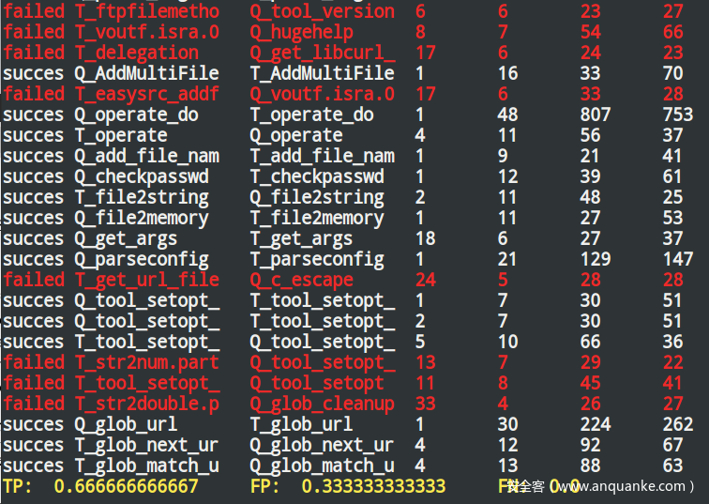Select the failed T_get_url_file entry
Image resolution: width=709 pixels, height=504 pixels.
tap(147, 280)
